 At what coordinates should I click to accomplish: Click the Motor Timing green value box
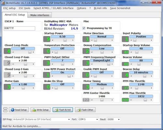[86, 87]
